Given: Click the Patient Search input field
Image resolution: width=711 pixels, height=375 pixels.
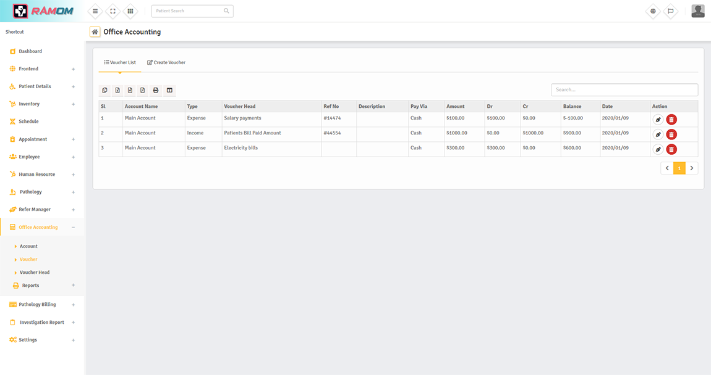Looking at the screenshot, I should [189, 11].
